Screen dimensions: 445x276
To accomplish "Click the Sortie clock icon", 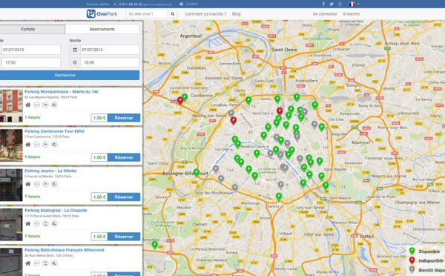I will 75,62.
